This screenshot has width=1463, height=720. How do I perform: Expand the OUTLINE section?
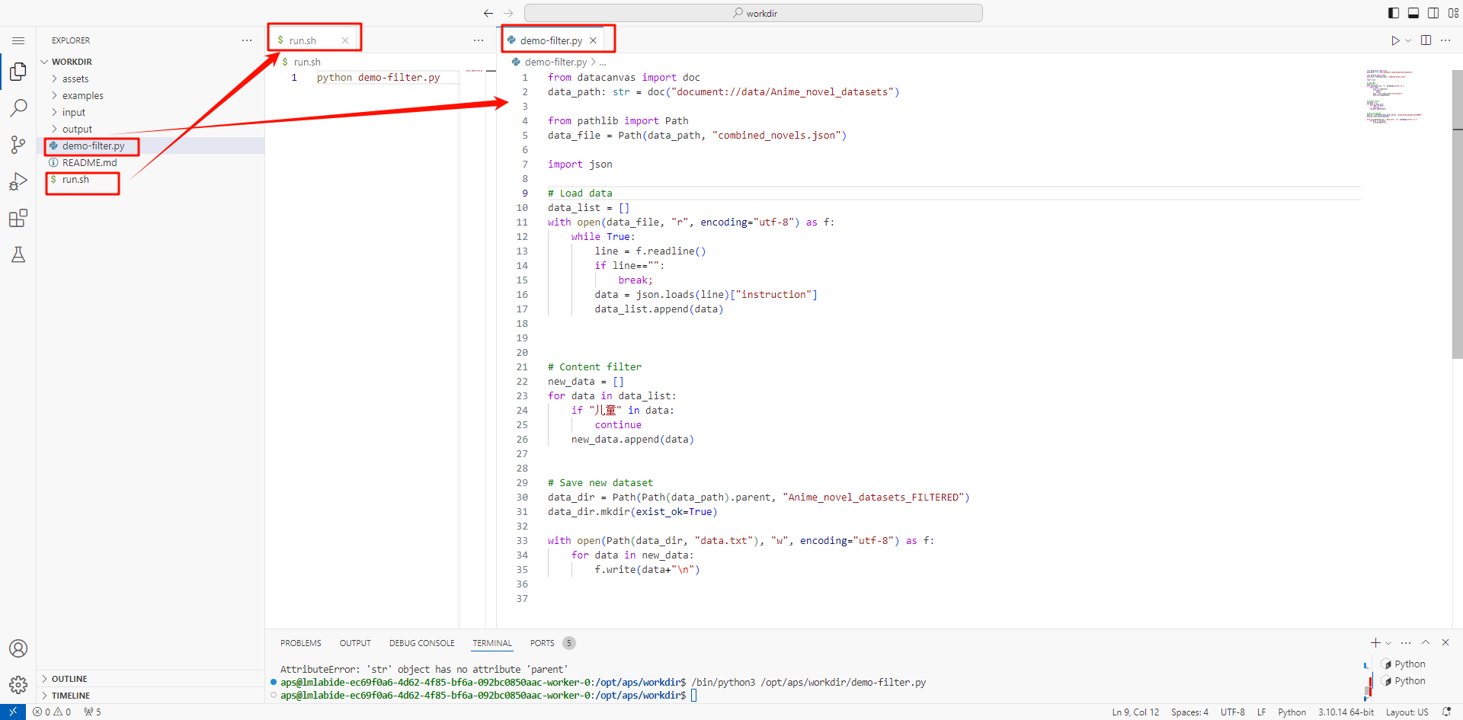coord(69,679)
